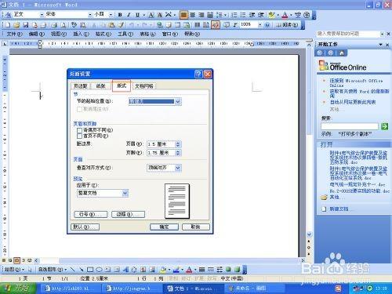Click the 文档 1 Microsoft Word taskbar button
Screen dimensions: 392x294
click(x=193, y=289)
